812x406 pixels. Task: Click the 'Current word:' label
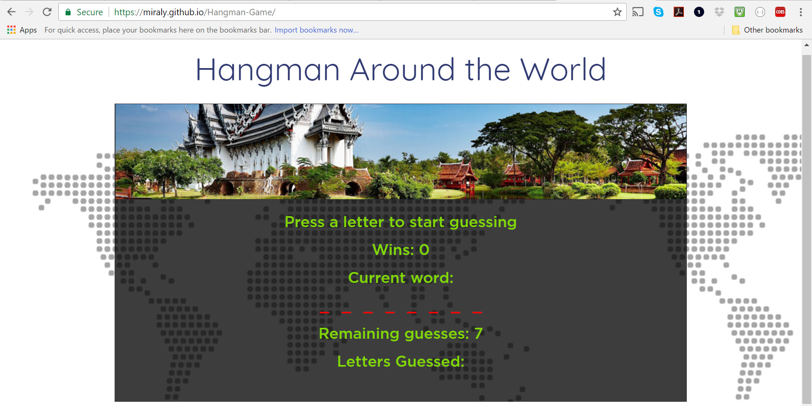coord(401,277)
